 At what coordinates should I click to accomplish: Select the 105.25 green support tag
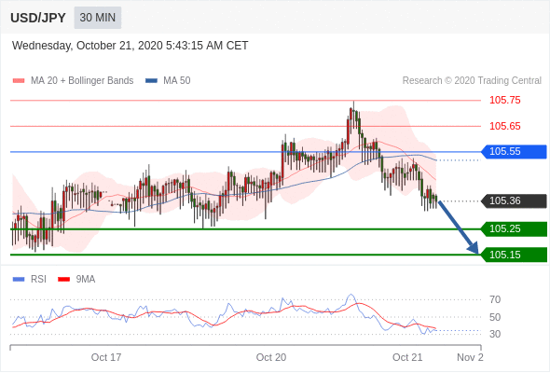(x=514, y=228)
